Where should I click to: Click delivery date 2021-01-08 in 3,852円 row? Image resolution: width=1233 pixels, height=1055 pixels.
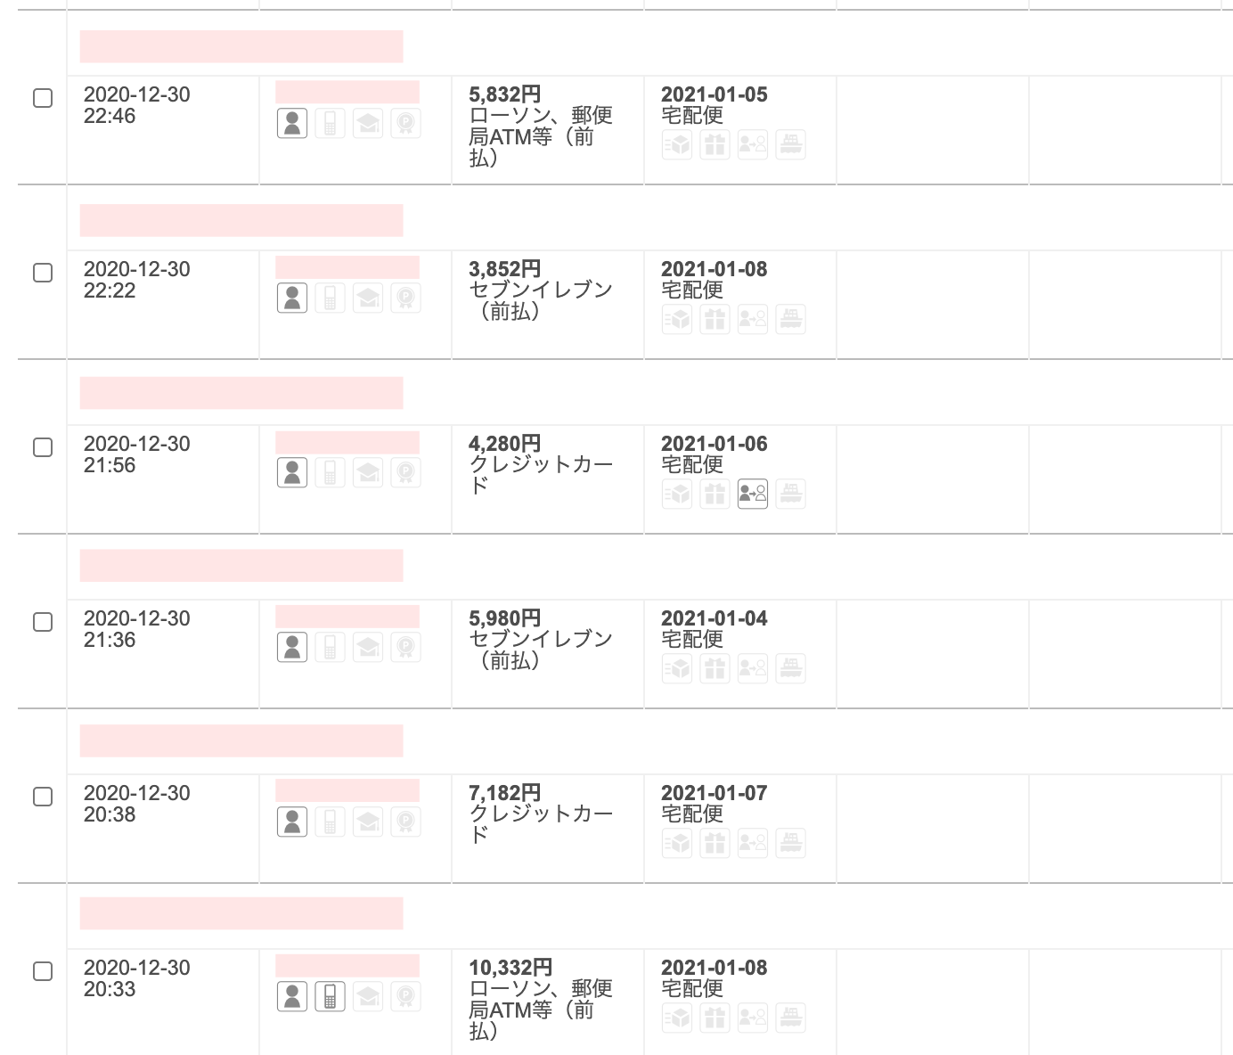coord(714,269)
